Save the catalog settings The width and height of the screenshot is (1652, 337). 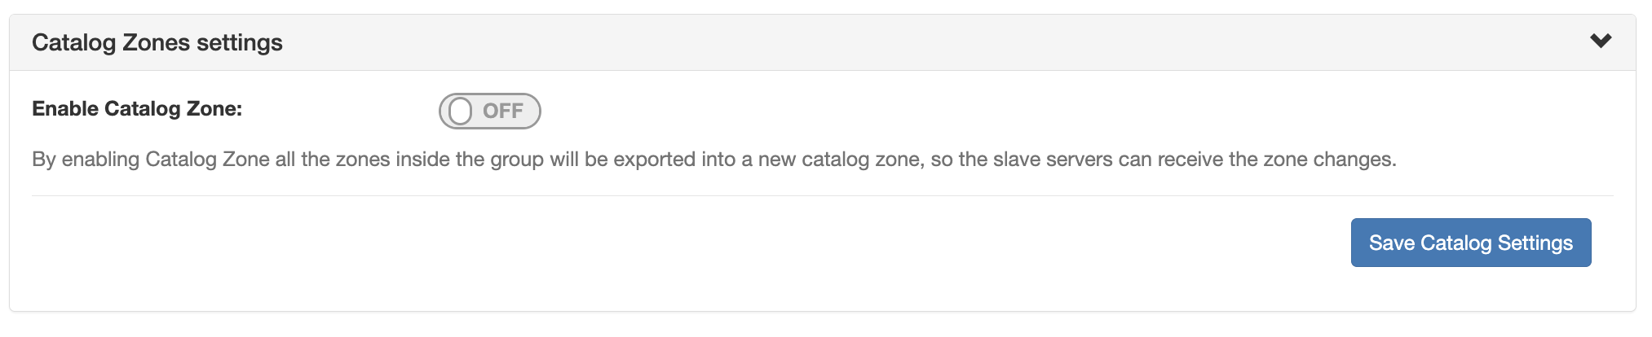1470,243
